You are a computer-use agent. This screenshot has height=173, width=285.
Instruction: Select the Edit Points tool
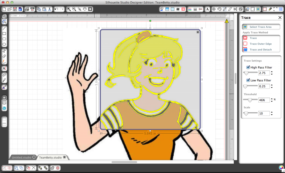click(x=4, y=22)
